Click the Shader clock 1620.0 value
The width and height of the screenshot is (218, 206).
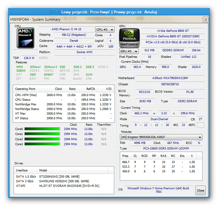196,67
